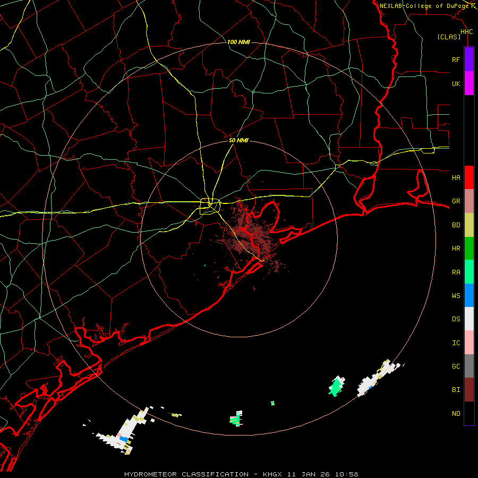
Task: Pick the HR green legend swatch
Action: (x=469, y=249)
